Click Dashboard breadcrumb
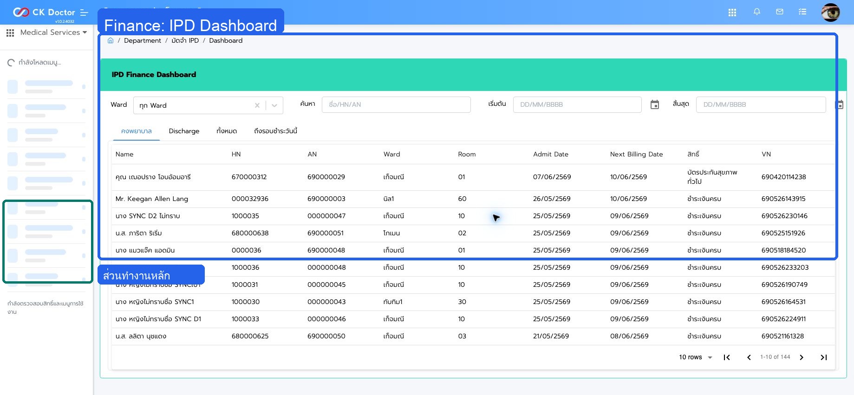 226,40
